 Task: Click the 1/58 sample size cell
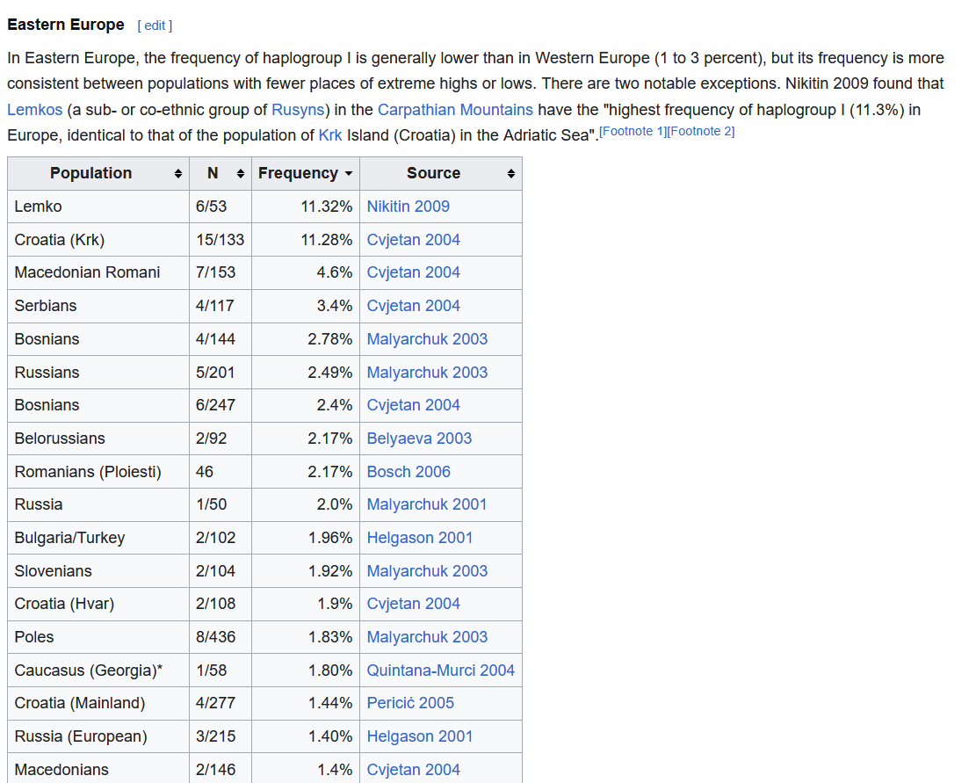coord(221,671)
